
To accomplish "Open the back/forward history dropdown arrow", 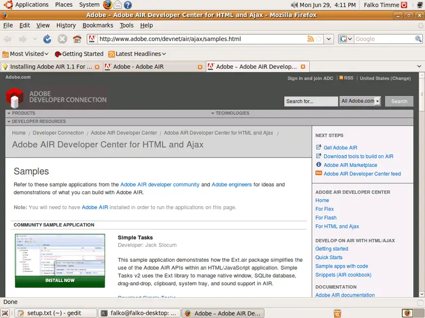I will 35,39.
